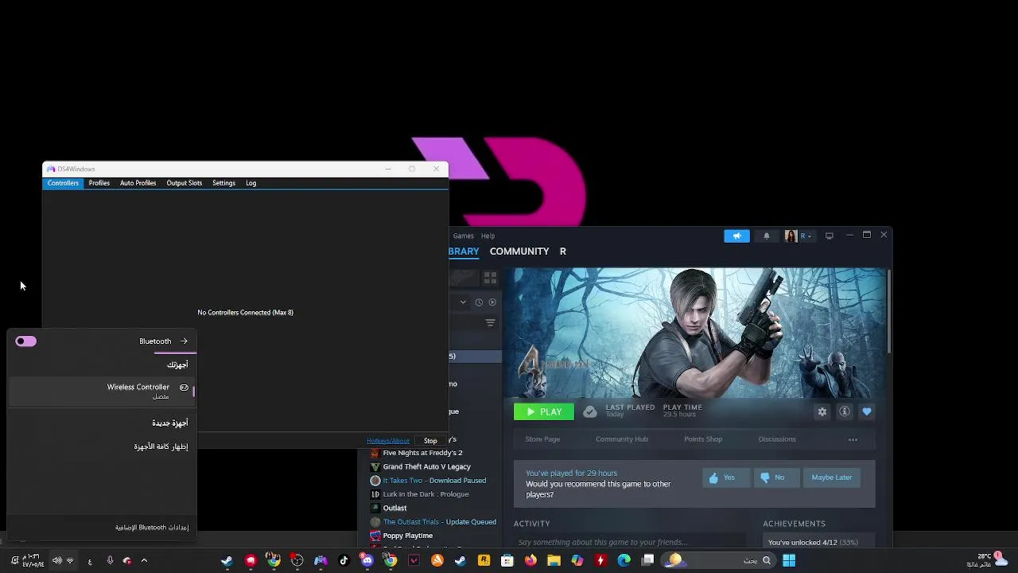Expand the Steam library filter dropdown chevron
The image size is (1018, 573).
[x=463, y=302]
